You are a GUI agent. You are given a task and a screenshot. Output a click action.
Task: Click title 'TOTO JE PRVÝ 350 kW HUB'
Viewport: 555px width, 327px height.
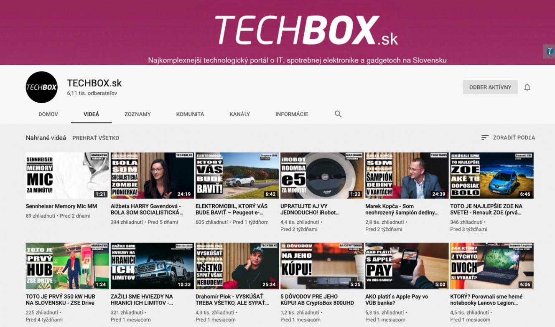[60, 300]
